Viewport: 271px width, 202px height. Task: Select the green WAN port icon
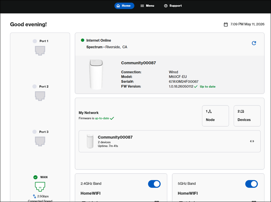[x=40, y=187]
